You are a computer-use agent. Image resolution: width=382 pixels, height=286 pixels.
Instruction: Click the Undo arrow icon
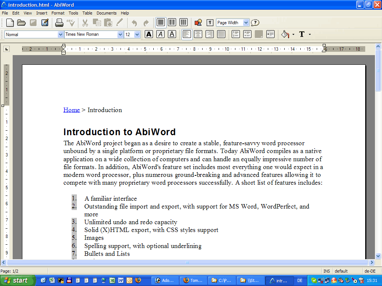tap(134, 23)
